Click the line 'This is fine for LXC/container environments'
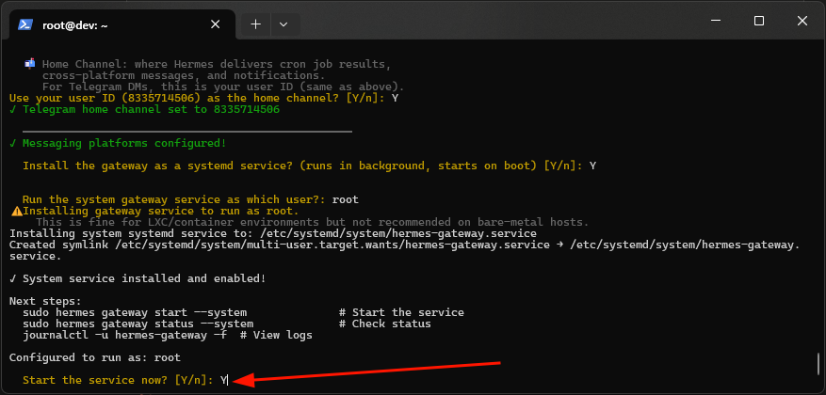This screenshot has width=826, height=395. tap(312, 223)
